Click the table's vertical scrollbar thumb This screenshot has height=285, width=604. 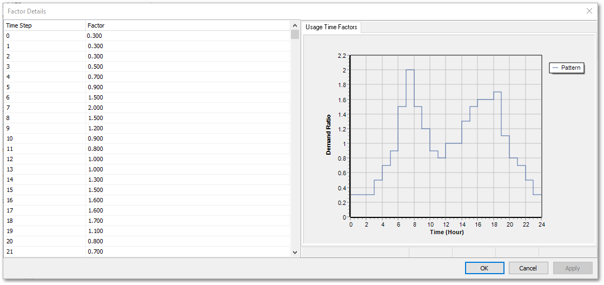(x=295, y=35)
